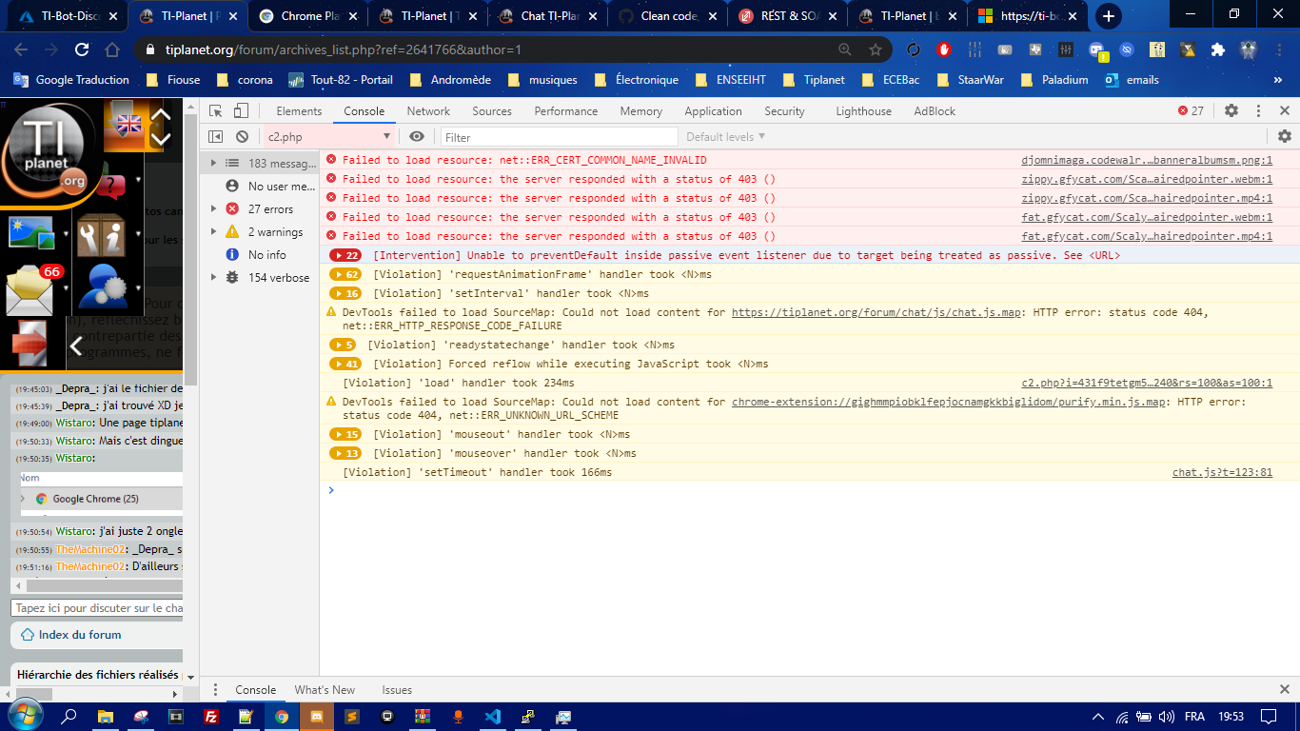1300x731 pixels.
Task: Open the Lighthouse tab
Action: click(863, 110)
